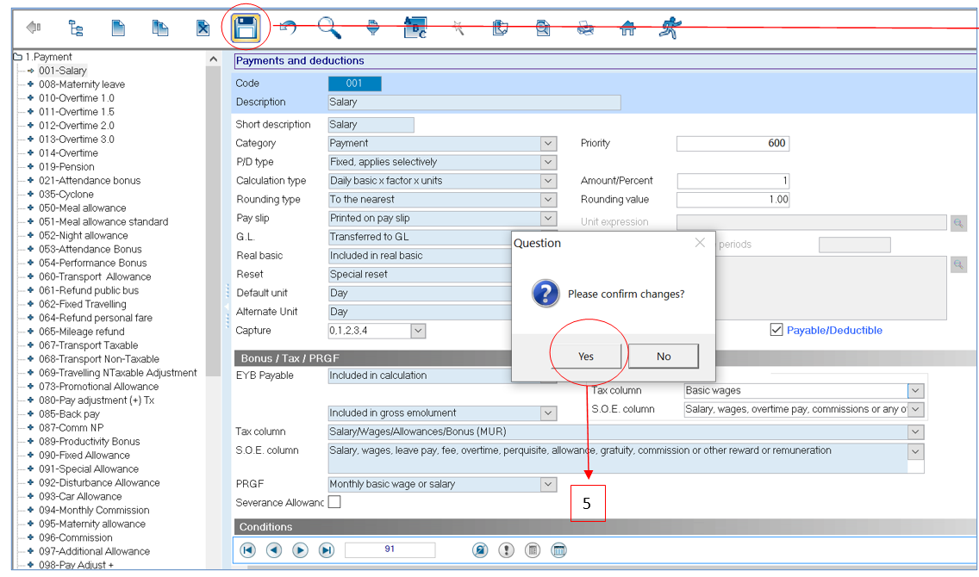Viewport: 979px width, 577px height.
Task: Click the edit documents toolbar icon
Action: (x=500, y=28)
